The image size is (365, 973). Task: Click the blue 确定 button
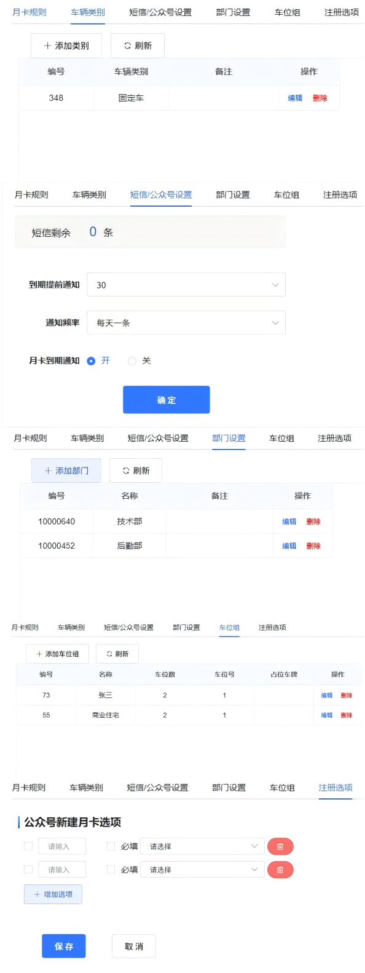[167, 400]
